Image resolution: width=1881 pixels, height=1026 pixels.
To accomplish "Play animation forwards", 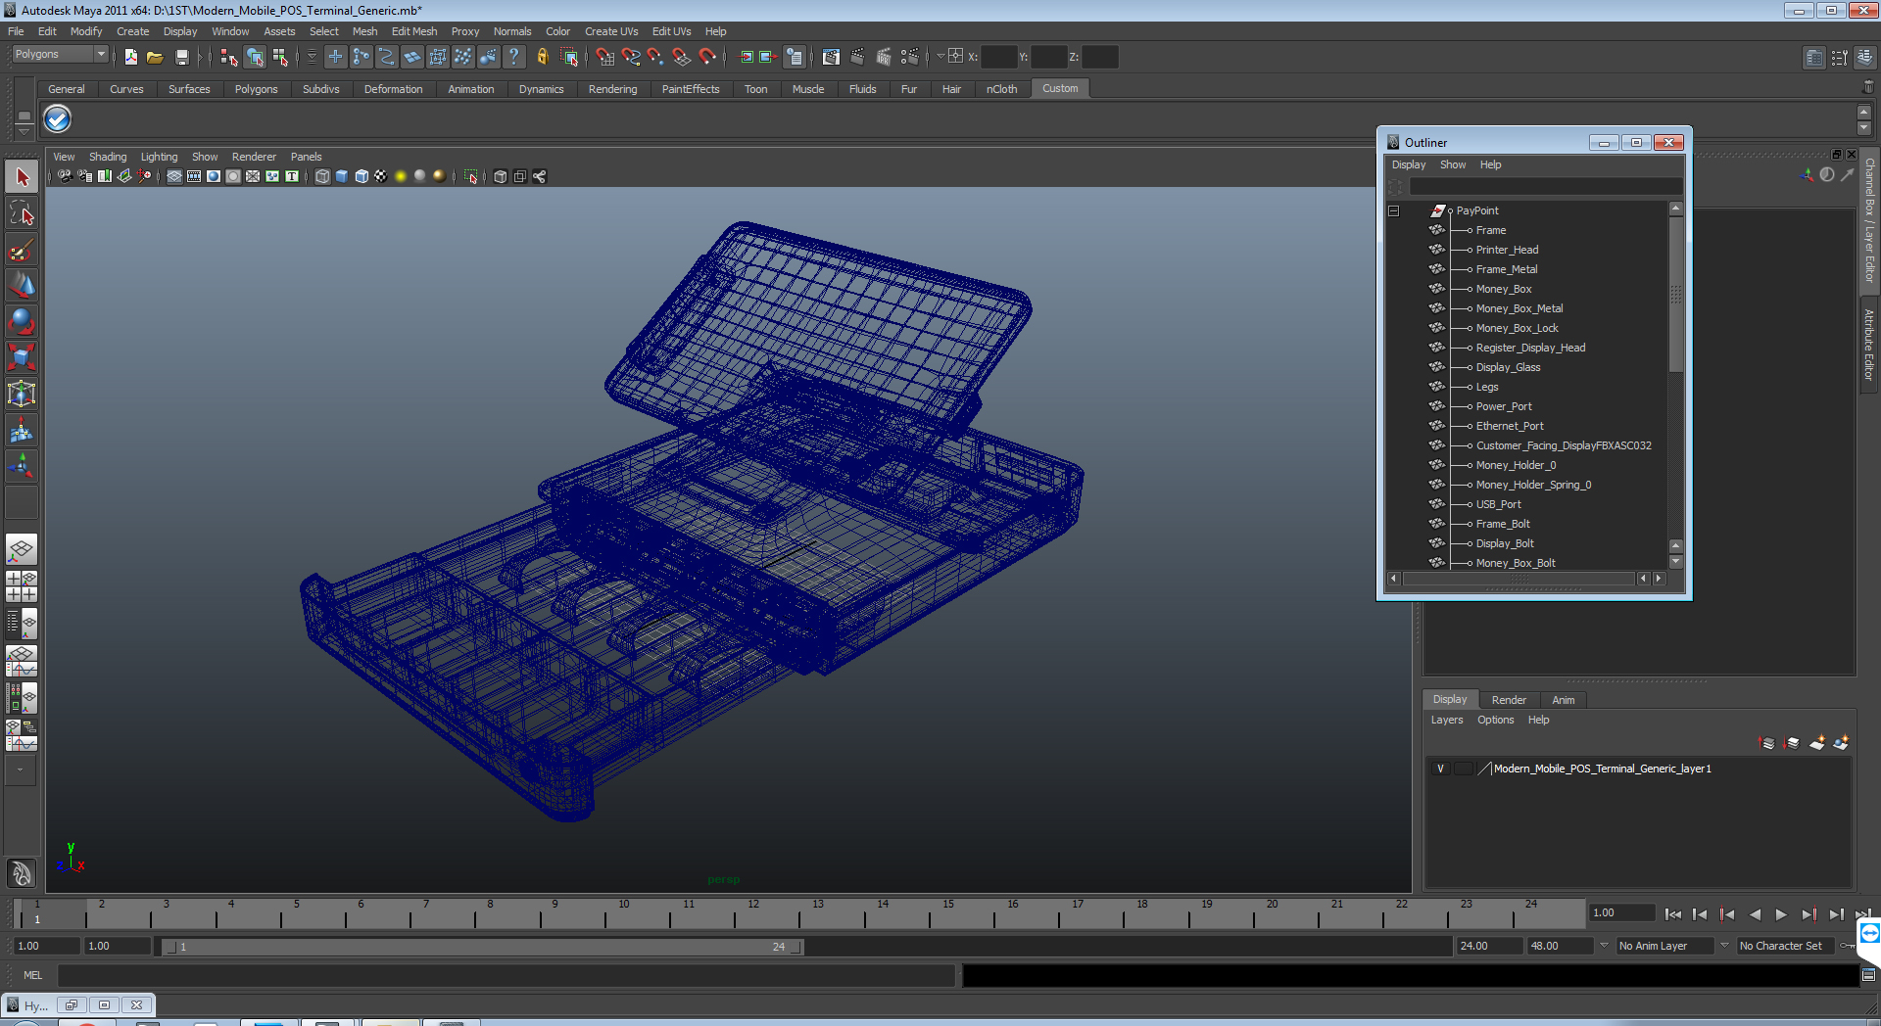I will click(x=1781, y=914).
